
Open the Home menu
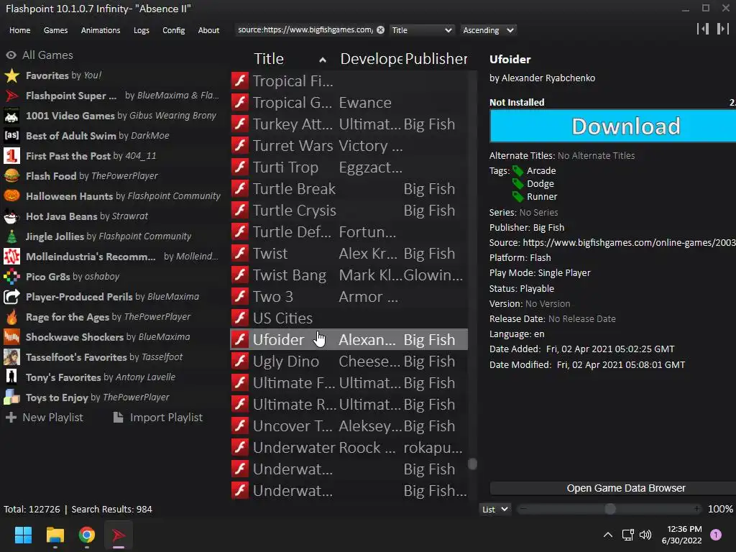(x=19, y=30)
